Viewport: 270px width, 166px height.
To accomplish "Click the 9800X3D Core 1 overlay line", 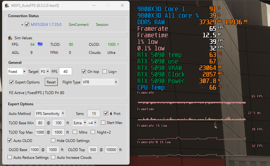I will tap(179, 9).
